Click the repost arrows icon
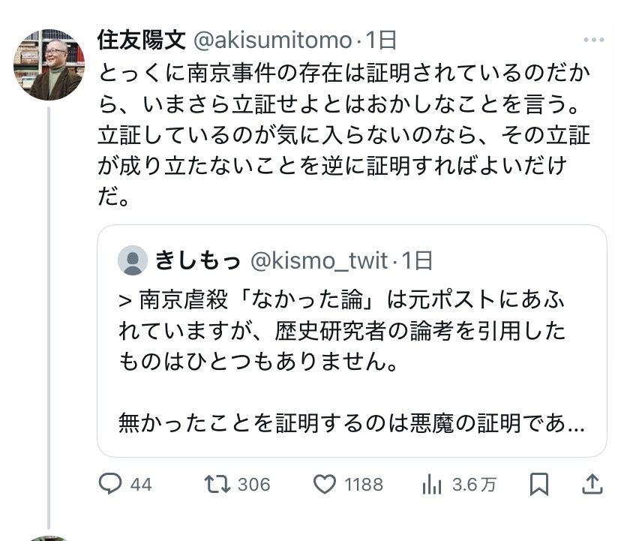 [x=217, y=484]
